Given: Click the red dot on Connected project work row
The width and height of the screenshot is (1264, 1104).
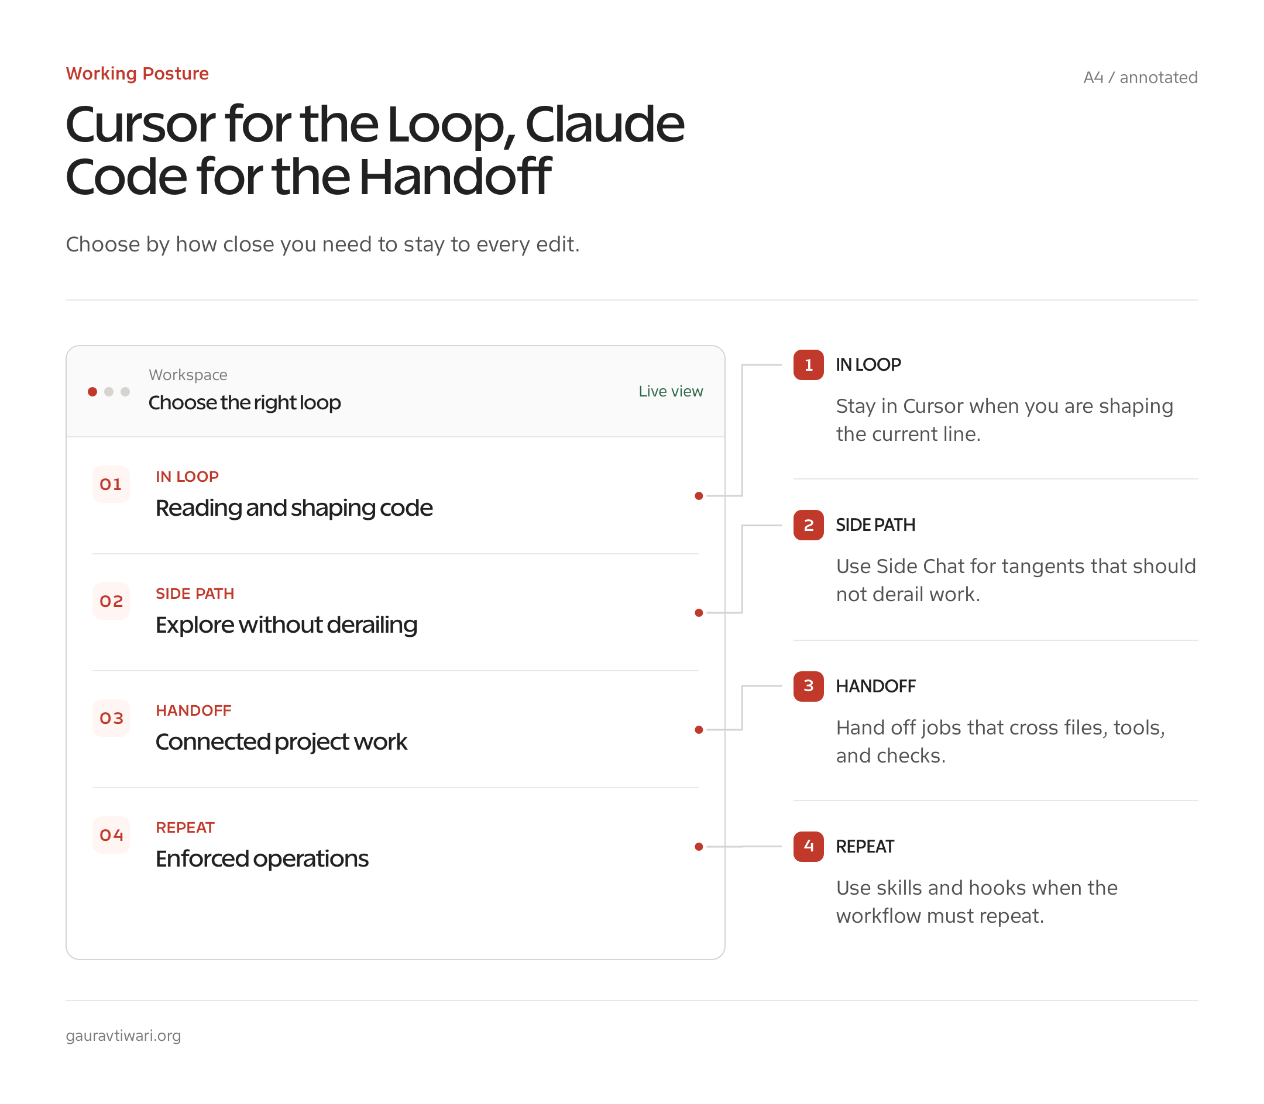Looking at the screenshot, I should tap(699, 730).
